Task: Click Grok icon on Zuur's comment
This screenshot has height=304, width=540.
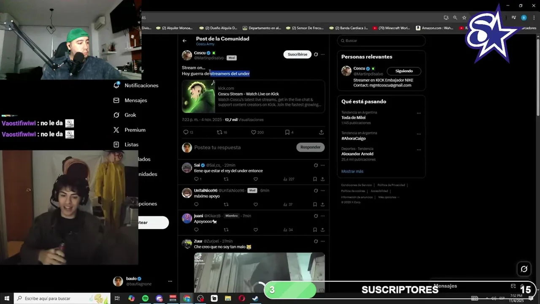Action: [316, 241]
